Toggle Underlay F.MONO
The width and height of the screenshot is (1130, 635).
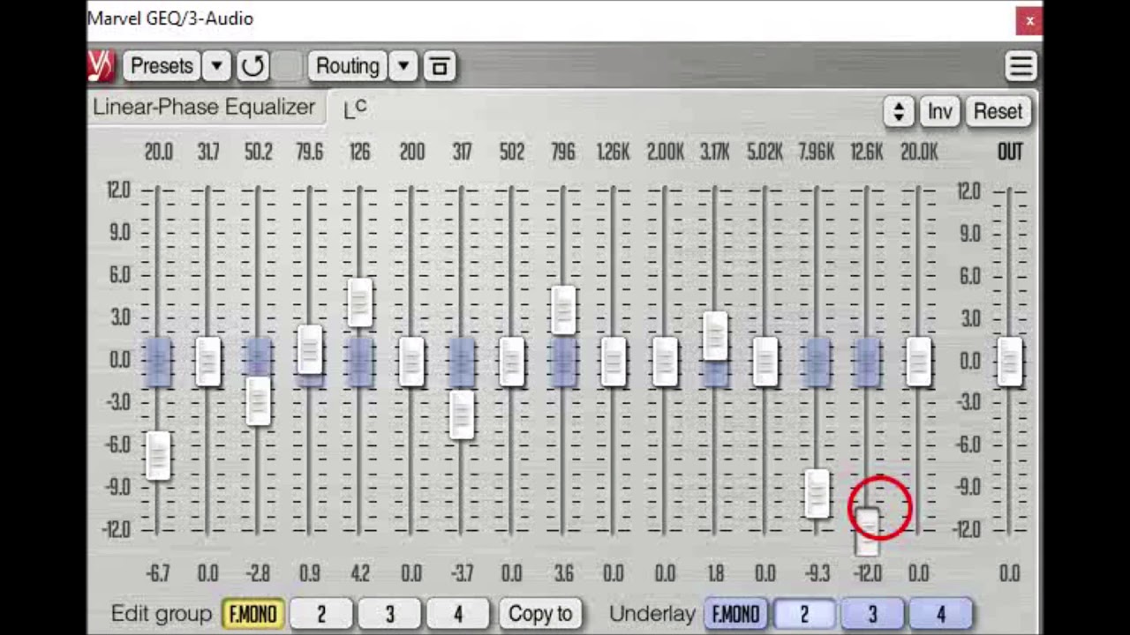pyautogui.click(x=735, y=614)
